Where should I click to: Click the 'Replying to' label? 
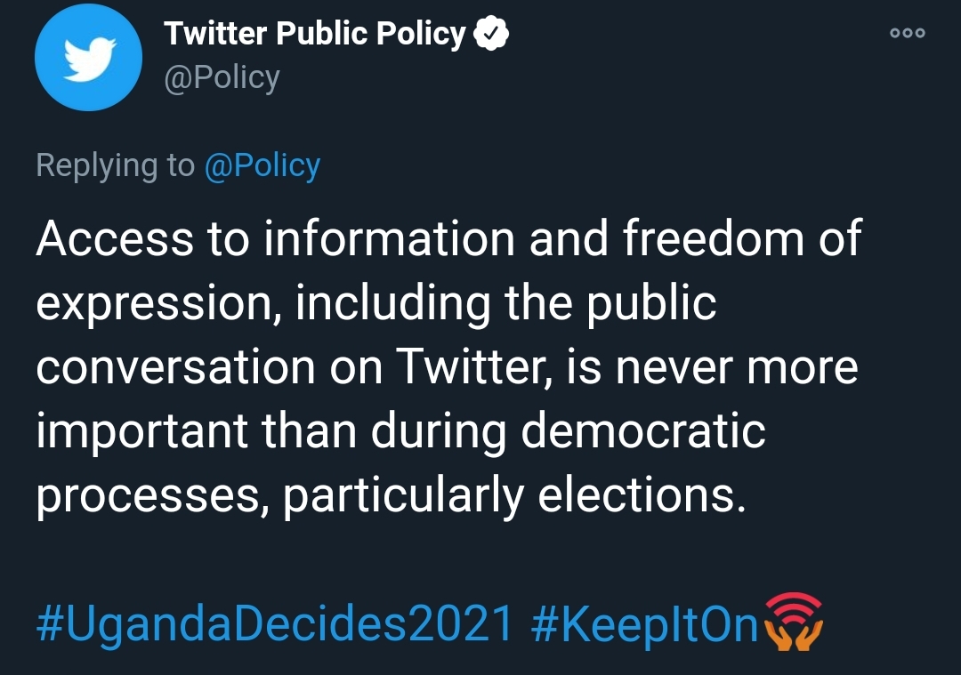coord(115,166)
